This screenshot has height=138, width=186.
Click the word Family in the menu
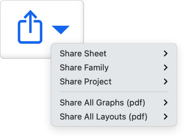tap(96, 68)
